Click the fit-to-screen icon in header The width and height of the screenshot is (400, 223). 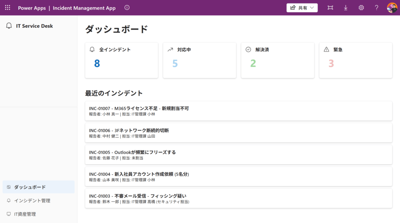(330, 8)
